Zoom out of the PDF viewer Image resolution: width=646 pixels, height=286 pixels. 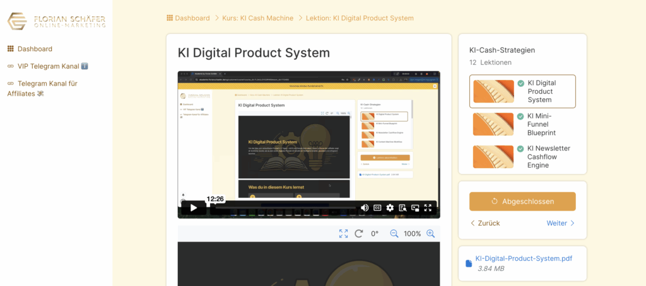click(394, 234)
